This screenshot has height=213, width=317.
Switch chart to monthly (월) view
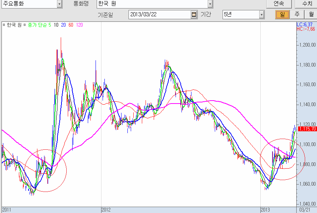click(x=310, y=15)
